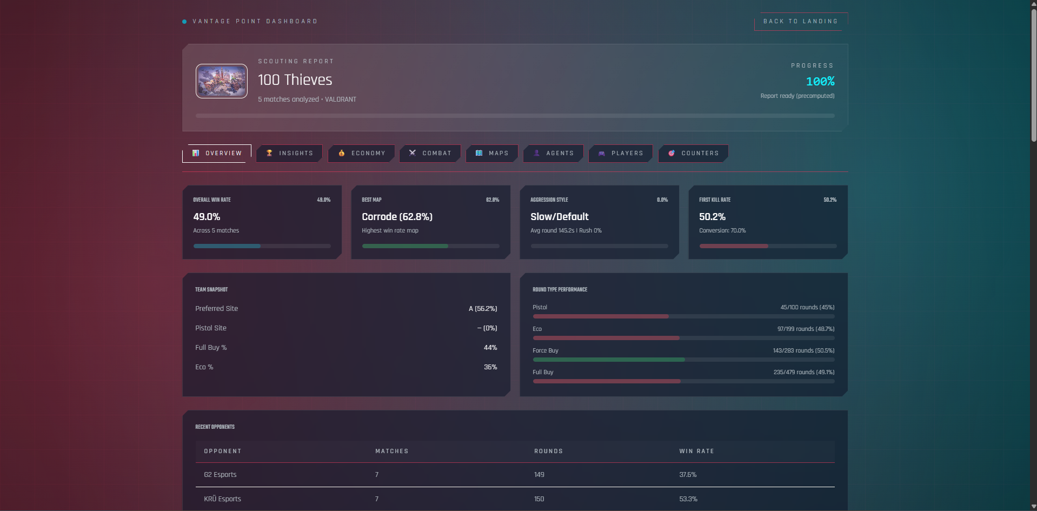Click '143/283 rounds (50.5%)' force buy stat

[803, 350]
